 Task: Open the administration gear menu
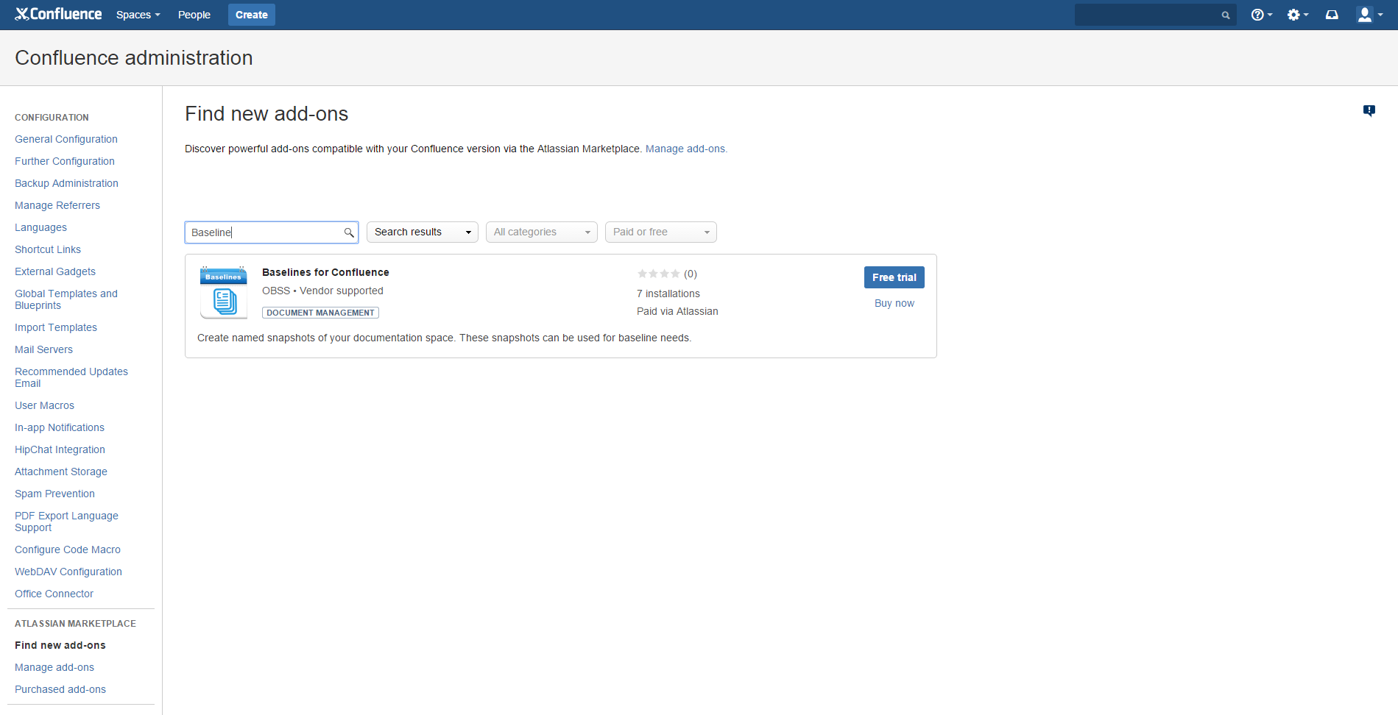tap(1296, 15)
